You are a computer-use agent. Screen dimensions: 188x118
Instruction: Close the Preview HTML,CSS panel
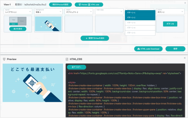pos(185,58)
